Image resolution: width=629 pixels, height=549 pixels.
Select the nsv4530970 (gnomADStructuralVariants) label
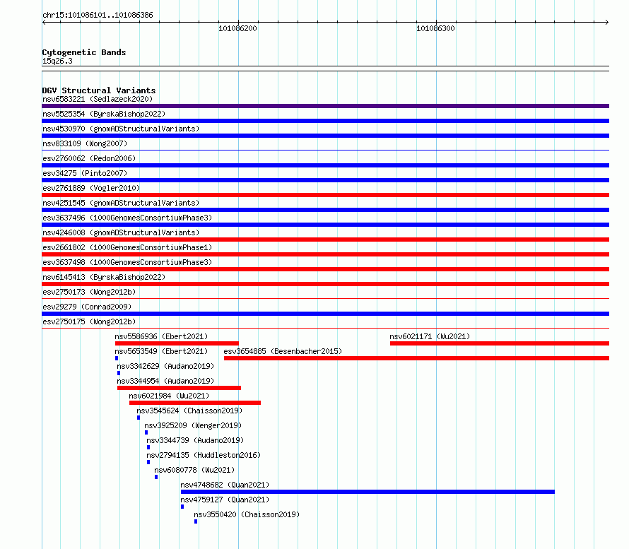(x=121, y=129)
